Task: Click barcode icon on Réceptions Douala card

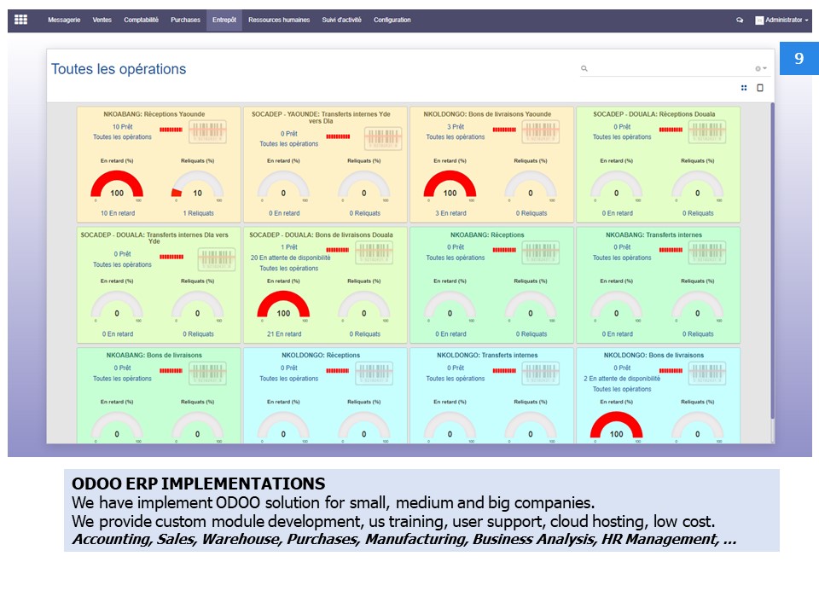Action: (x=707, y=131)
